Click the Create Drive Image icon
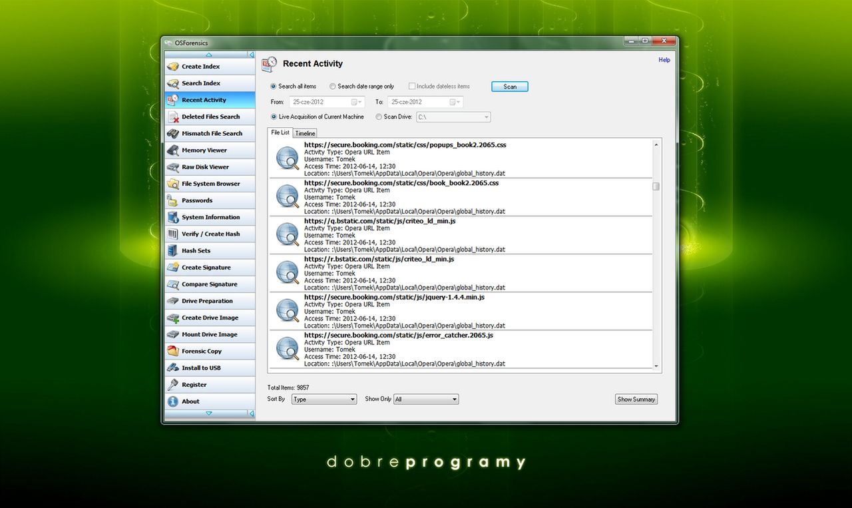Image resolution: width=852 pixels, height=508 pixels. tap(173, 318)
